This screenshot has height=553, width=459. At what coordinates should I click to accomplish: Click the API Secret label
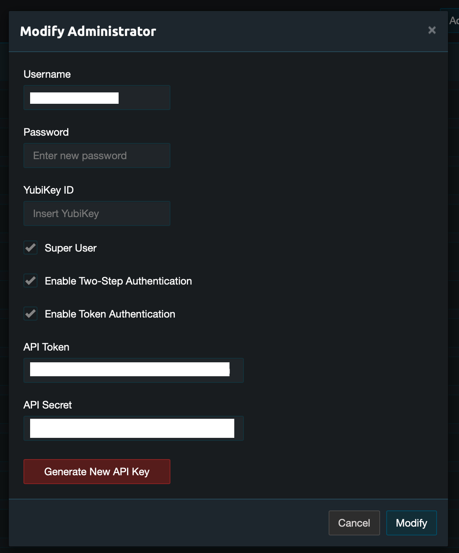pyautogui.click(x=47, y=405)
